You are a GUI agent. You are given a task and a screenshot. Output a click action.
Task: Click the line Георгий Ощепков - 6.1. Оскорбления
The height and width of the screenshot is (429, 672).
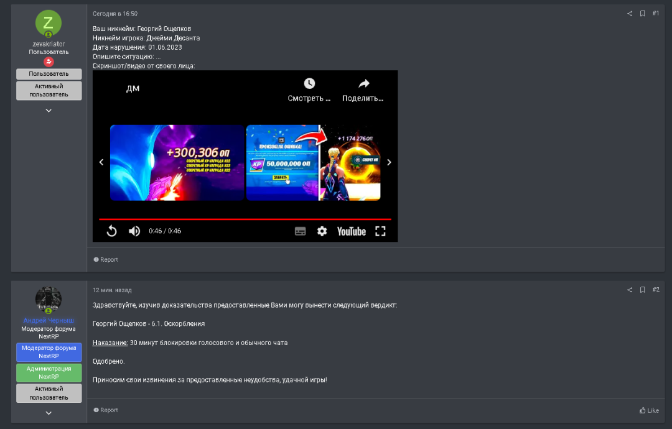(x=149, y=324)
